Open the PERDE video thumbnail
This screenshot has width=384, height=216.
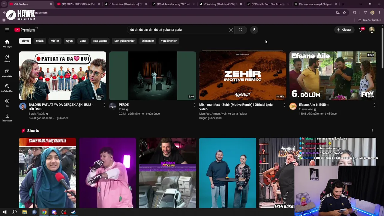(x=153, y=76)
